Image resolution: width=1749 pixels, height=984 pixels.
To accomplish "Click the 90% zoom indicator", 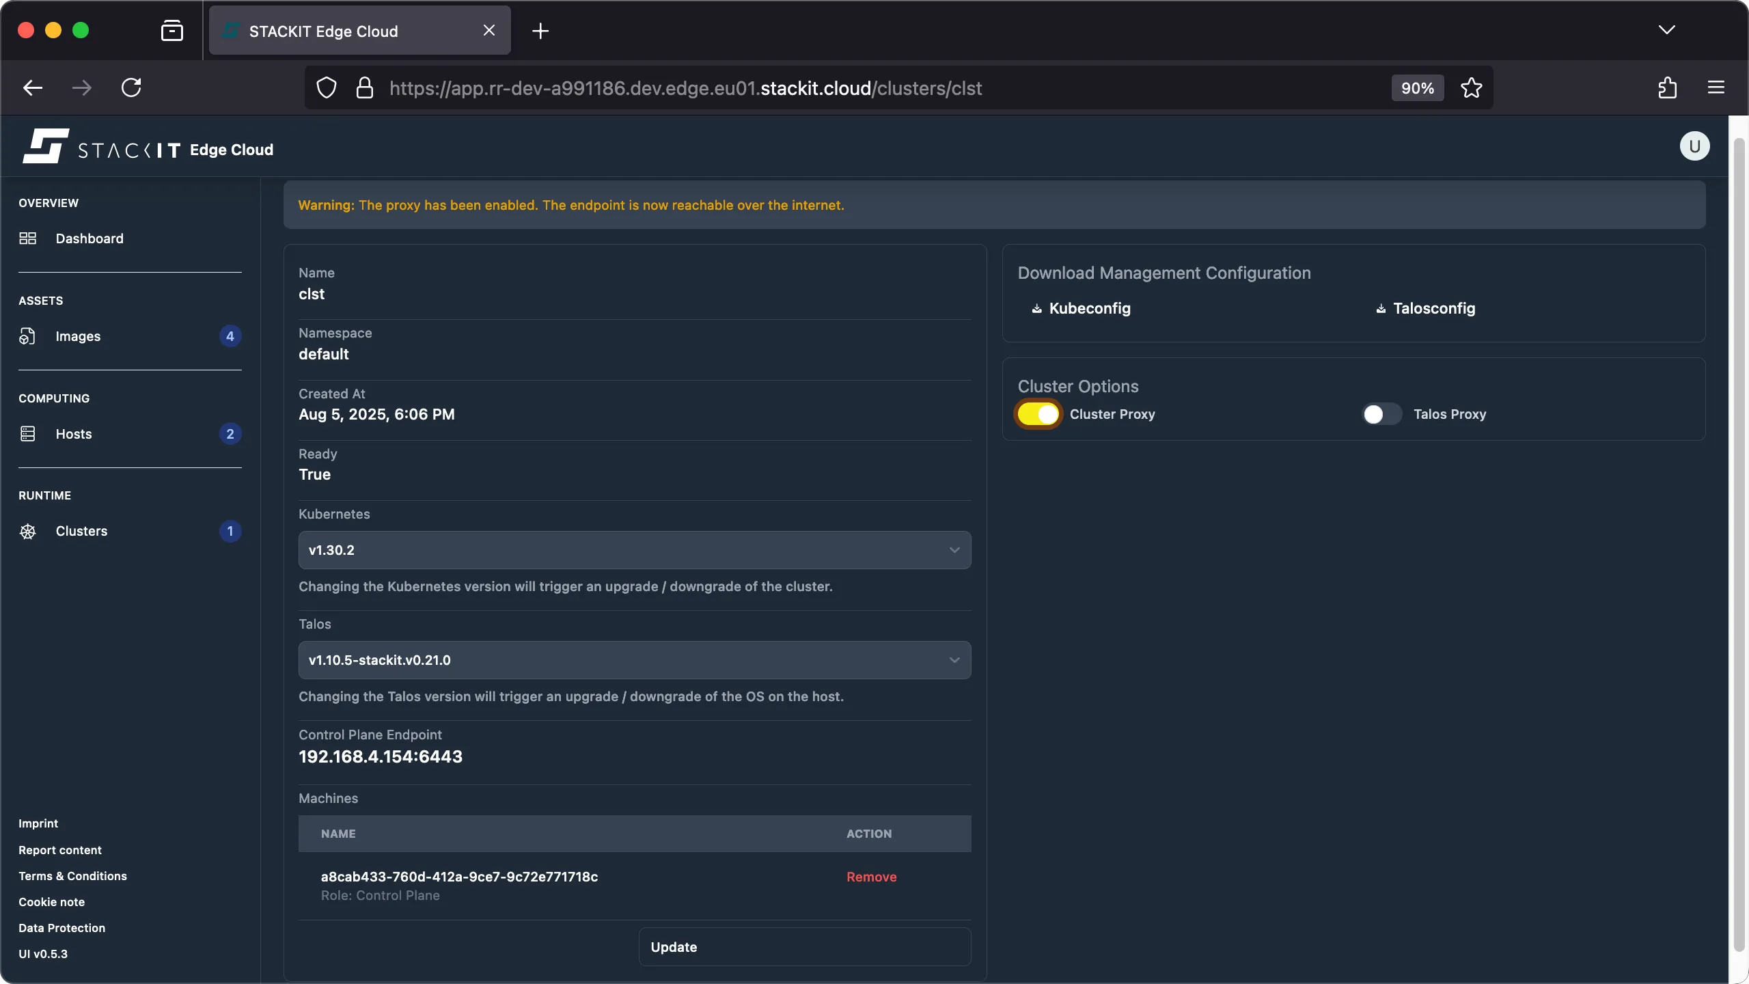I will 1416,87.
